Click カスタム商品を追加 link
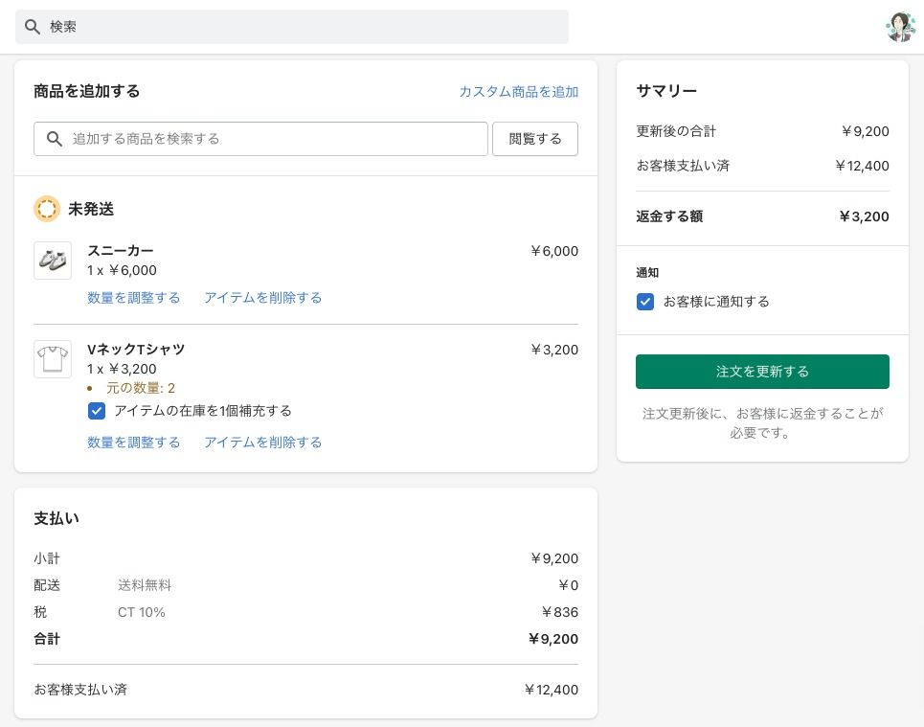924x727 pixels. [x=518, y=92]
